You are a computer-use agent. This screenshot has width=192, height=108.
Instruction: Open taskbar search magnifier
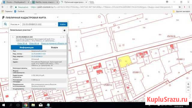click(x=11, y=105)
